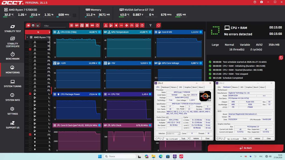Click Tools button in the Mainboard CPU-Z window
This screenshot has width=285, height=160.
point(245,138)
